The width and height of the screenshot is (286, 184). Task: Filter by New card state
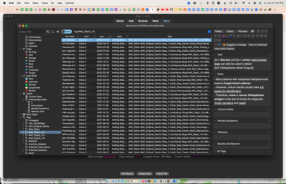(31, 79)
